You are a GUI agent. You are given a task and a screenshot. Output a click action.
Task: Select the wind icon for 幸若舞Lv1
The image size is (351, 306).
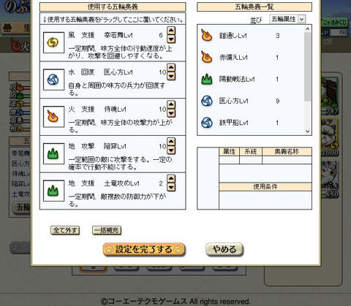53,42
